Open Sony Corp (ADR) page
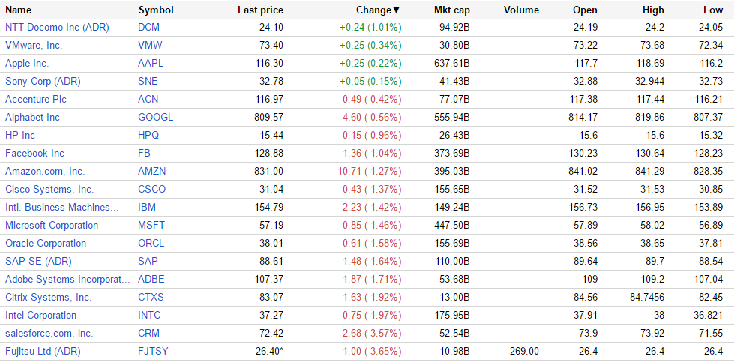This screenshot has width=734, height=362. click(43, 81)
